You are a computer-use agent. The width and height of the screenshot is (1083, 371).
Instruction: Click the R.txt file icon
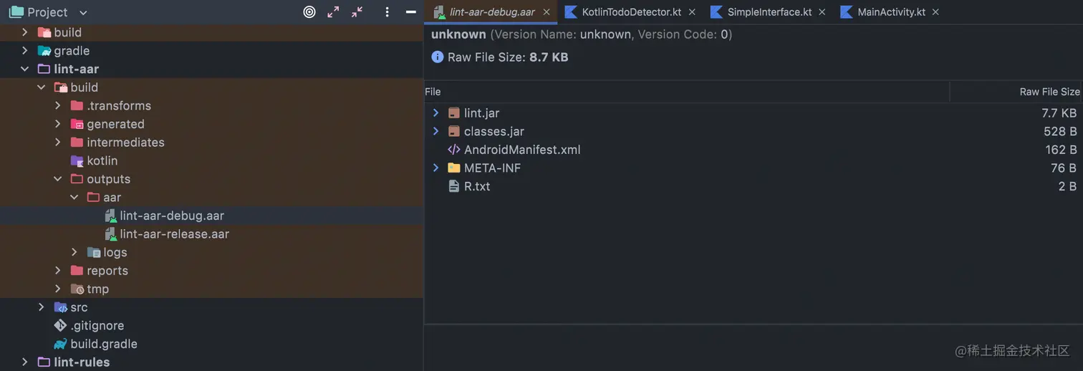tap(453, 186)
